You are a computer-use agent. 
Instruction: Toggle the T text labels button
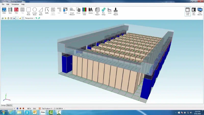pyautogui.click(x=23, y=18)
